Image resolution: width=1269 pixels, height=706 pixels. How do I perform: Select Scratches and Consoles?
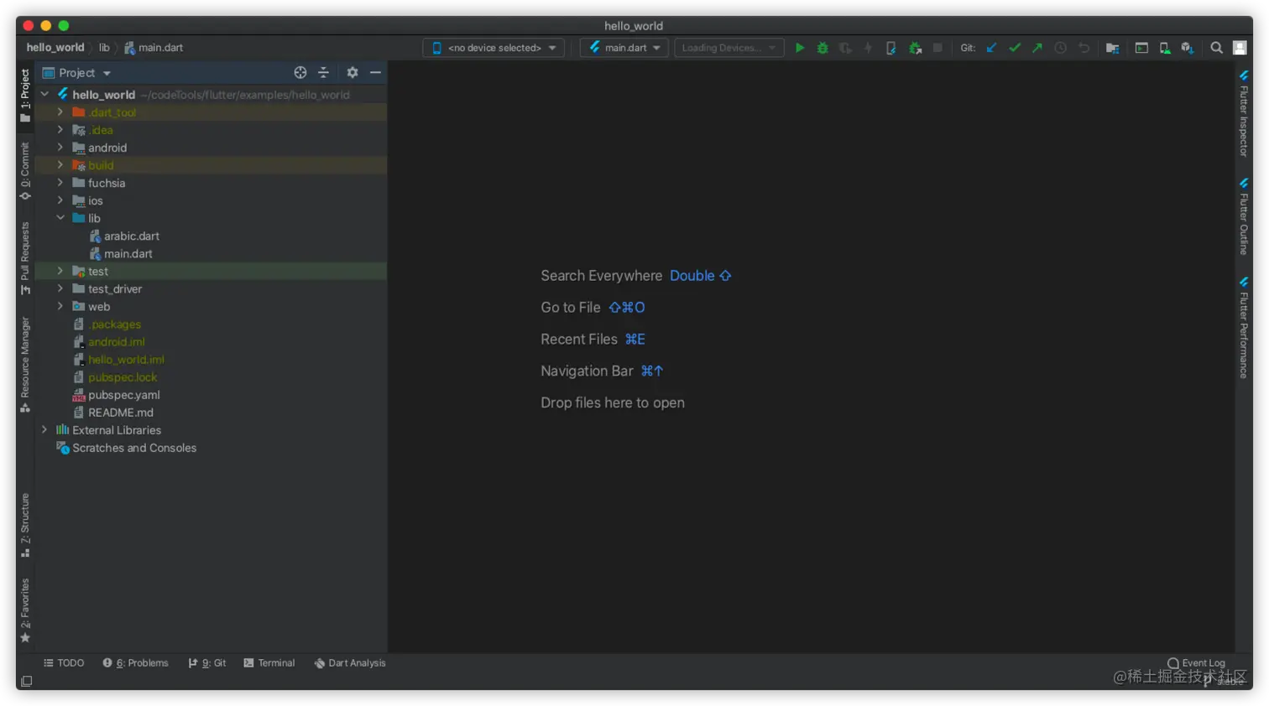pyautogui.click(x=134, y=448)
